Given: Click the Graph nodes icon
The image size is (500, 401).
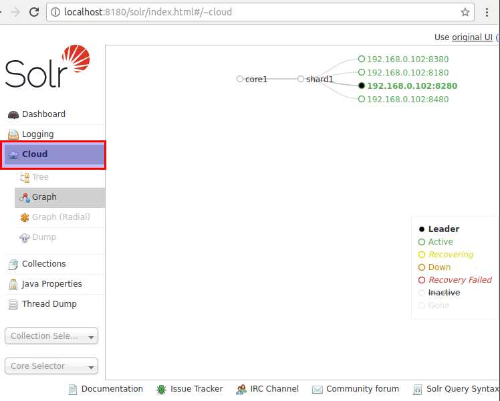Looking at the screenshot, I should click(x=25, y=197).
